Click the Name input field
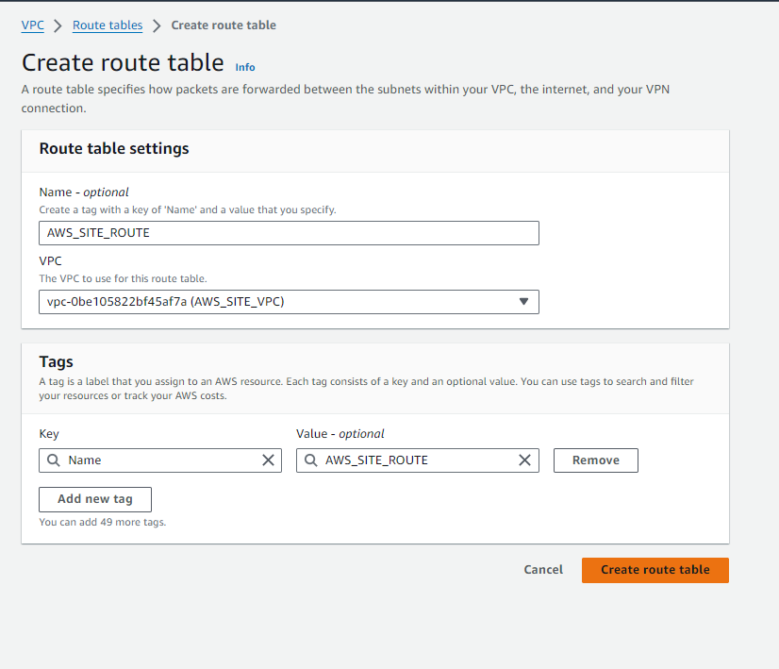This screenshot has height=669, width=779. pyautogui.click(x=290, y=233)
